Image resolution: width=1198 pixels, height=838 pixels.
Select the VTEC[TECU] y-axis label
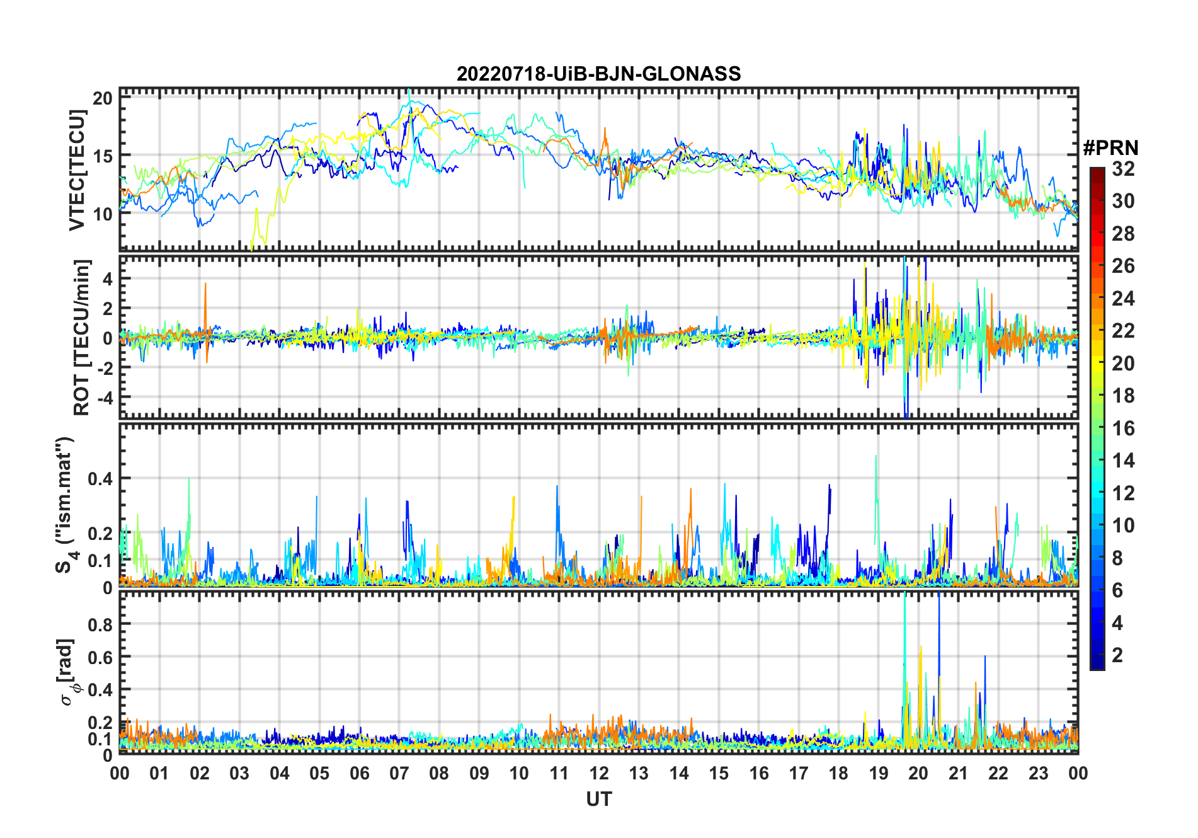77,170
